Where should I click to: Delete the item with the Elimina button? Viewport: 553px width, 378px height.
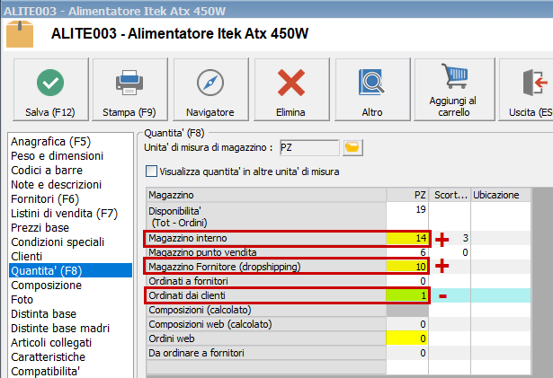[291, 90]
